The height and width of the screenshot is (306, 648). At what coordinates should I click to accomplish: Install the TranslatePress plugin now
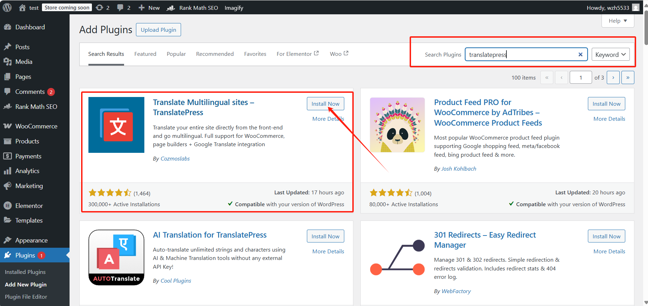click(325, 104)
